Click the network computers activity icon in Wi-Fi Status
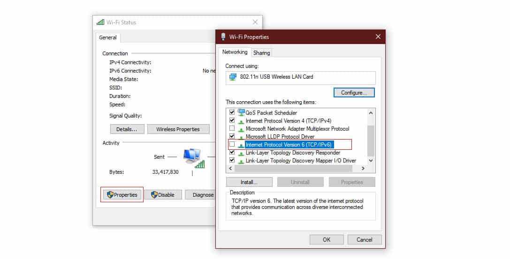Screen dimensions: 510x259 (x=194, y=158)
